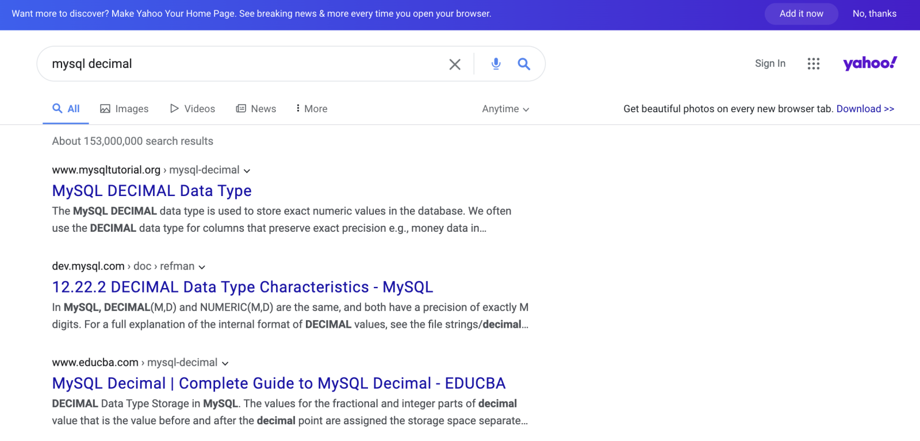This screenshot has width=920, height=441.
Task: Click the Add it now button
Action: pos(801,14)
